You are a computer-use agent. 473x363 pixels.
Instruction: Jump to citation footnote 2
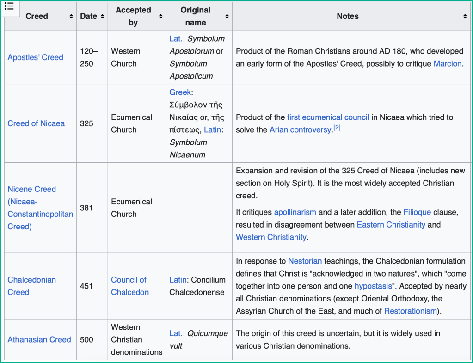(x=337, y=128)
